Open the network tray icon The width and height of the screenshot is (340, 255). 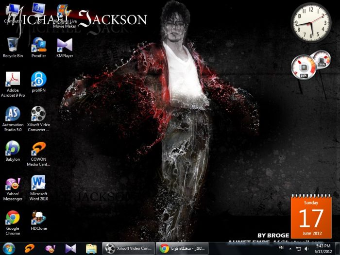[299, 249]
